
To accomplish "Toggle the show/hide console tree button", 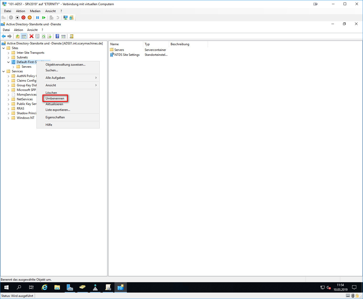I will pos(24,36).
